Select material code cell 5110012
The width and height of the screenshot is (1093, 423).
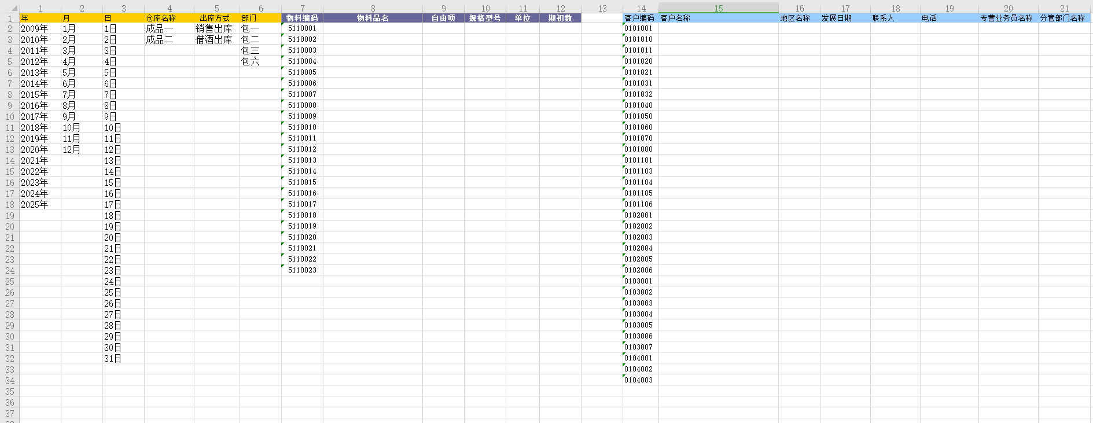click(x=303, y=149)
